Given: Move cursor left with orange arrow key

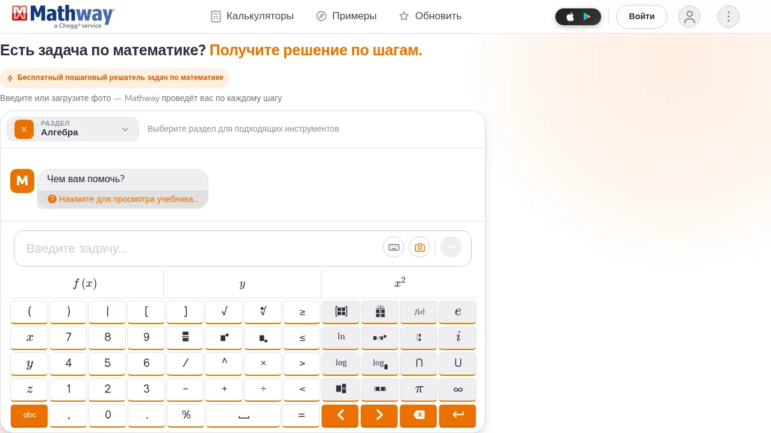Looking at the screenshot, I should point(341,416).
